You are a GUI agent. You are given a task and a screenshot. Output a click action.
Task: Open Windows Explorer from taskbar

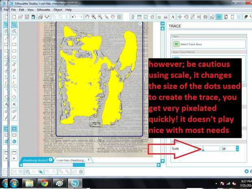point(29,183)
